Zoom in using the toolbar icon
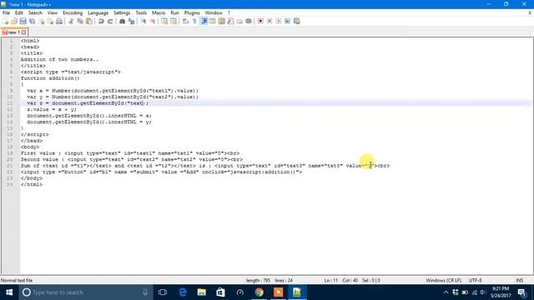Image resolution: width=534 pixels, height=300 pixels. coord(144,21)
